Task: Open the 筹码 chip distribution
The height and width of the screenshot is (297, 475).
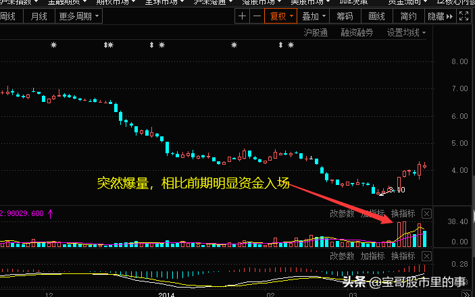Action: tap(345, 16)
